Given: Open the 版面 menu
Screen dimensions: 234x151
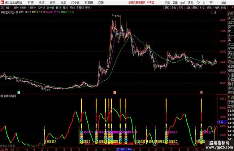Looking at the screenshot, I should point(175,2).
